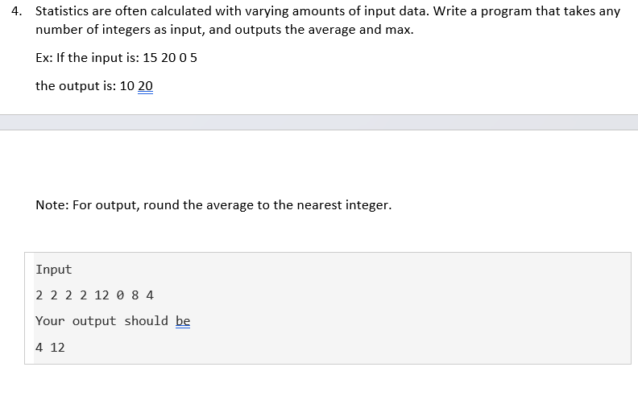Image resolution: width=638 pixels, height=400 pixels.
Task: Click the "Your output should" text
Action: coord(101,321)
